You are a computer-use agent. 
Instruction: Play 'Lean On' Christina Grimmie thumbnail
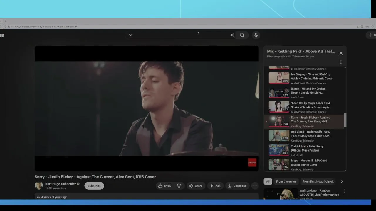279,107
